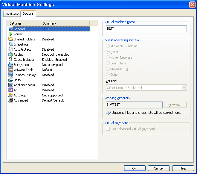Screen dimensions: 197x174
Task: Open Help for this dialog
Action: point(183,168)
